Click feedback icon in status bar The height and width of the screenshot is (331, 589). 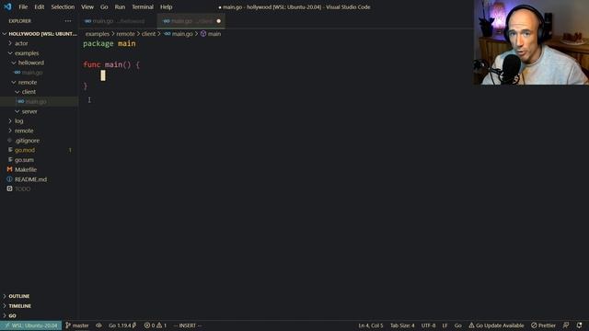(x=566, y=325)
